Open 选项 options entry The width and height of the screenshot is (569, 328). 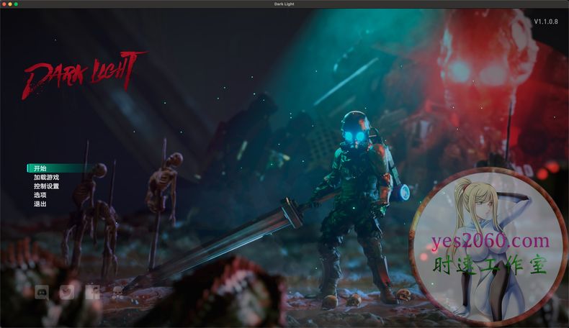(x=40, y=195)
